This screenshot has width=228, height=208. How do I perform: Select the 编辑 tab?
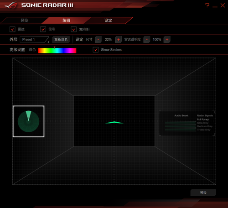click(x=66, y=21)
